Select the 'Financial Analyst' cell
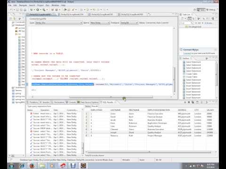 coord(155,117)
